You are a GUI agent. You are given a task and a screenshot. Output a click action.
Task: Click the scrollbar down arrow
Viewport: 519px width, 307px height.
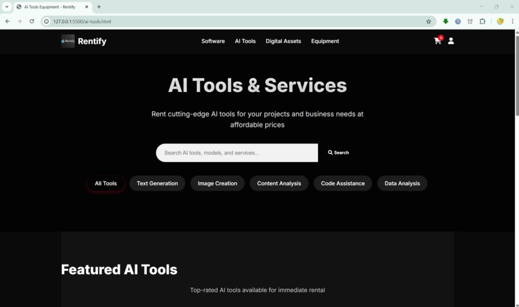click(x=516, y=305)
